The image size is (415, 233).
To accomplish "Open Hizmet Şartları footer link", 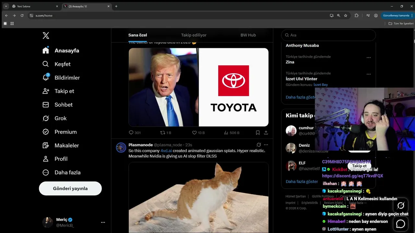I will point(296,196).
